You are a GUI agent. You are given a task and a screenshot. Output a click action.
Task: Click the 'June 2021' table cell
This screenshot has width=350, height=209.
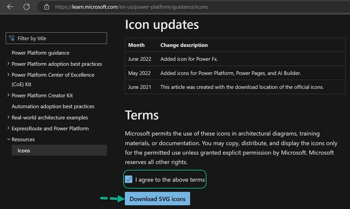point(139,87)
